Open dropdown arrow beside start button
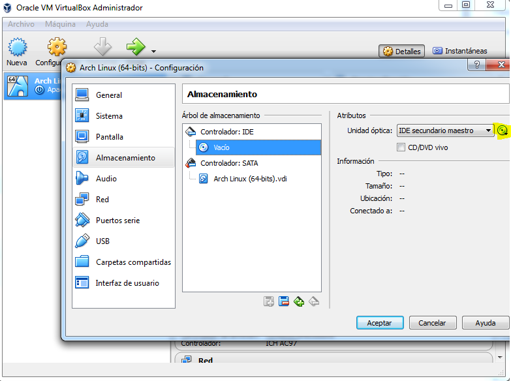The image size is (511, 381). 153,51
